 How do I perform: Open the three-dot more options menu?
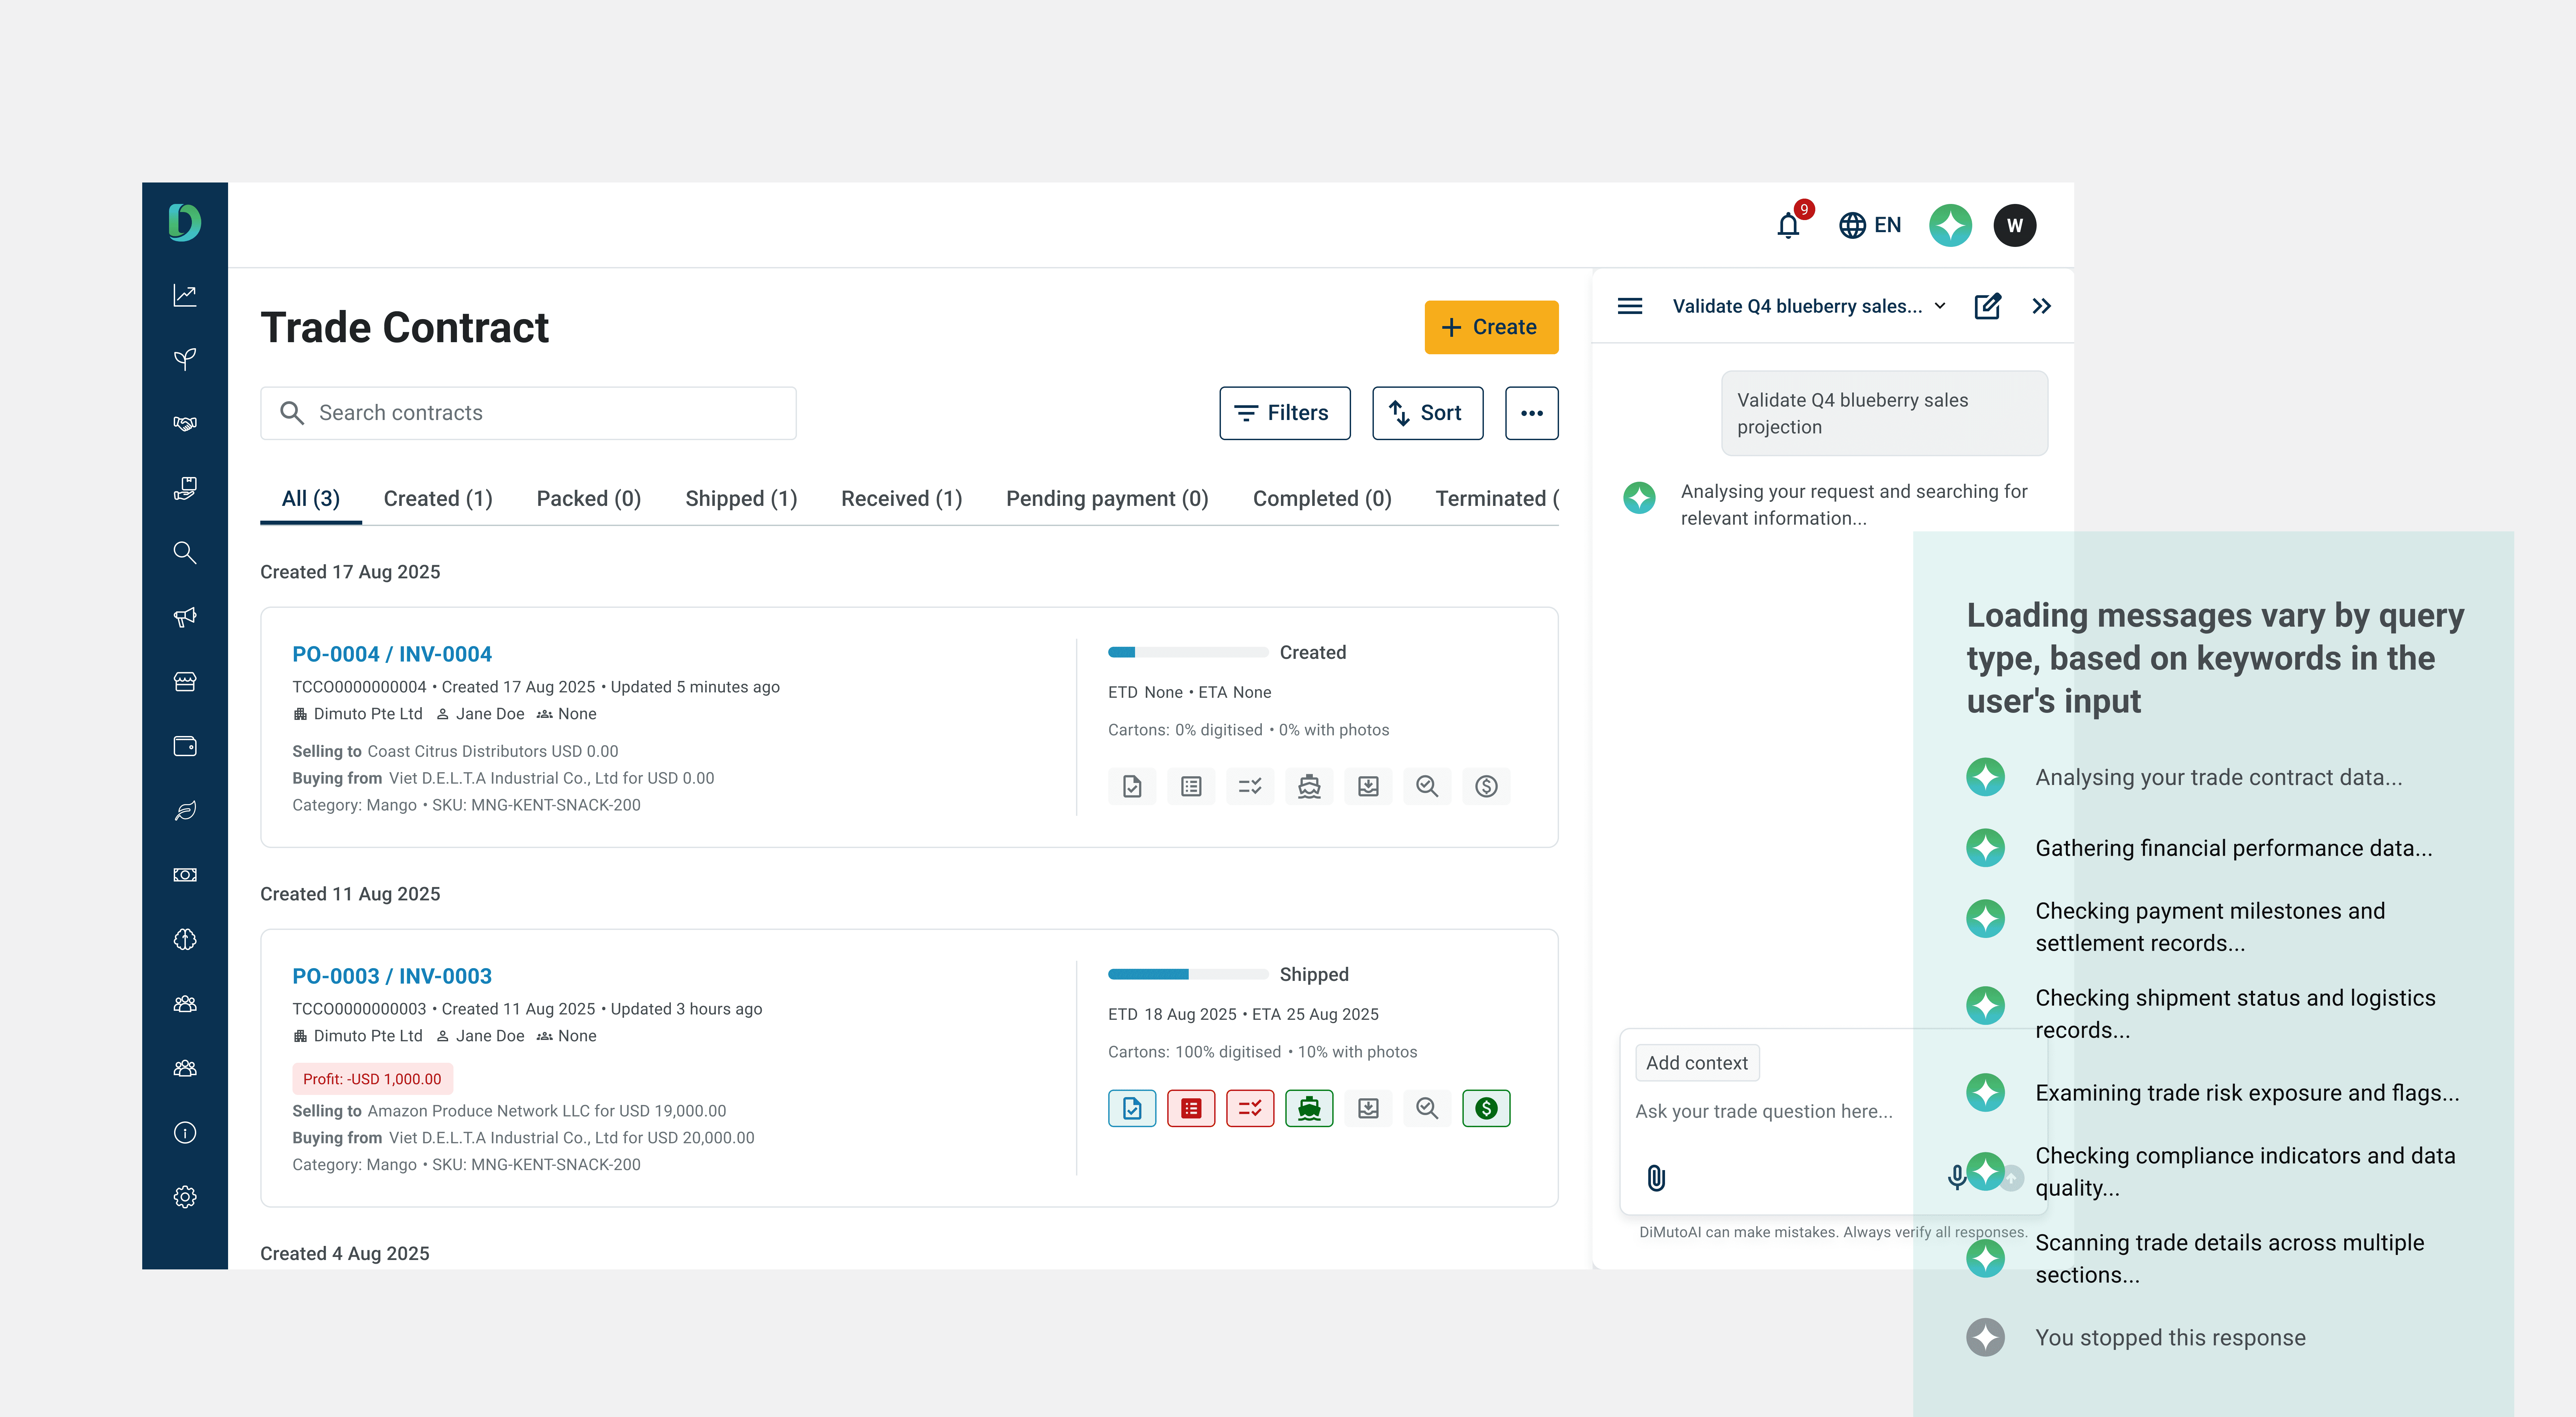pos(1531,413)
